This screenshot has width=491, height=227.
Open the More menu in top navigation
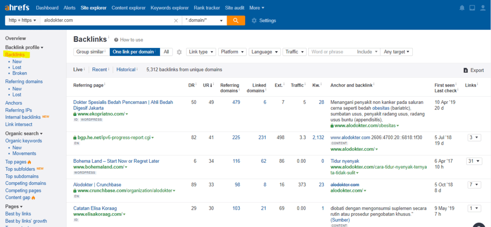tap(257, 8)
